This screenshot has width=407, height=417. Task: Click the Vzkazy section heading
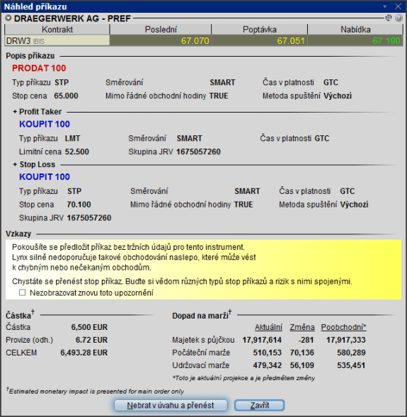tap(18, 234)
